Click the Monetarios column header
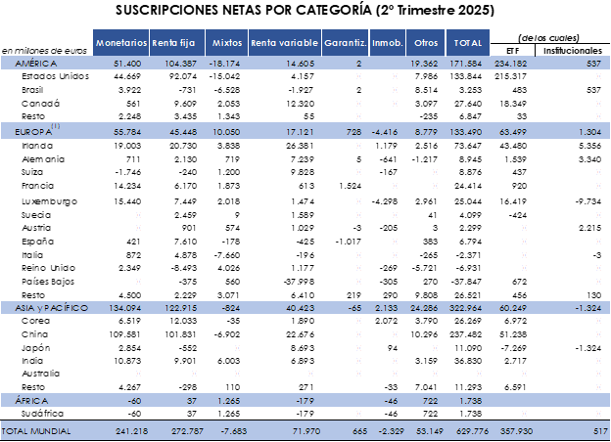The image size is (611, 442). coord(121,42)
